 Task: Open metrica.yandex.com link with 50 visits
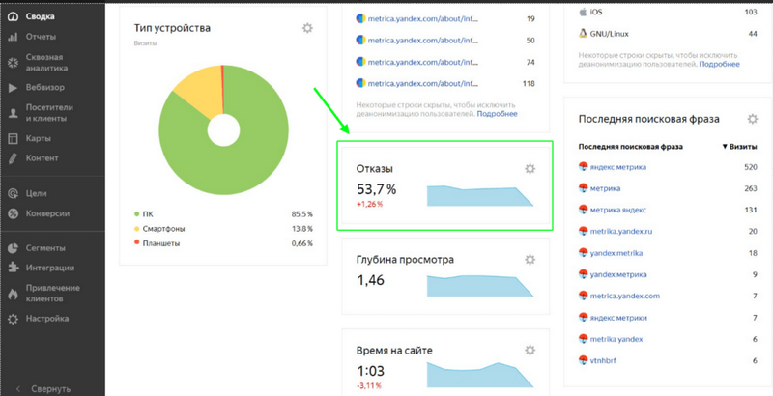point(423,41)
